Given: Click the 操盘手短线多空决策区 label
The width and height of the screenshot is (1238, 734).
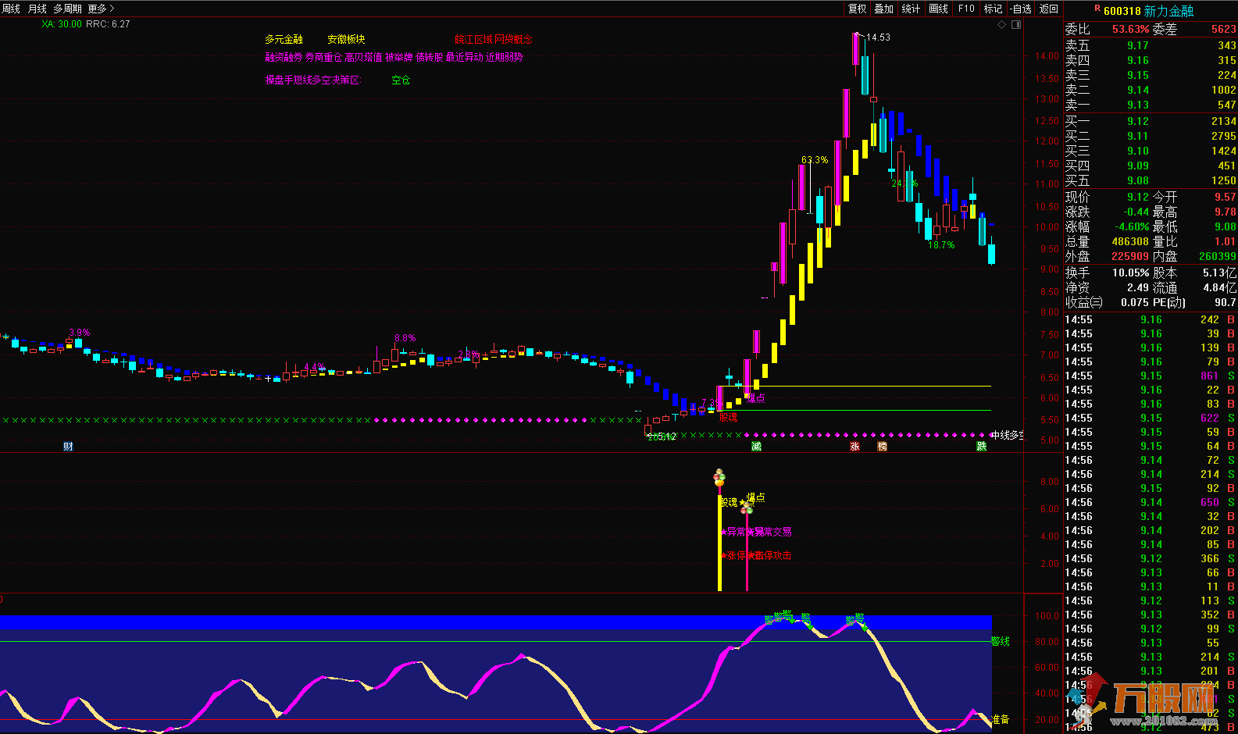Looking at the screenshot, I should [312, 80].
